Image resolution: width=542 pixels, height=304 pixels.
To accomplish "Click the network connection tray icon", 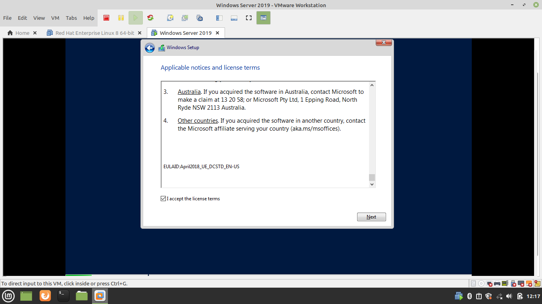I will pyautogui.click(x=500, y=296).
